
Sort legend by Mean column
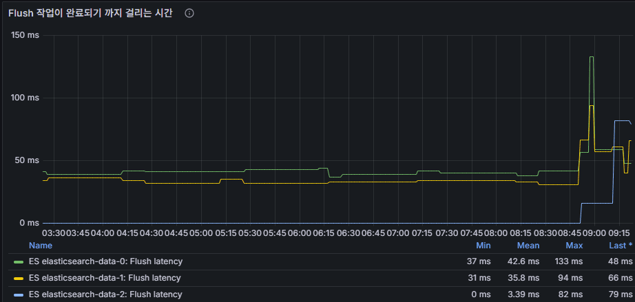coord(528,246)
